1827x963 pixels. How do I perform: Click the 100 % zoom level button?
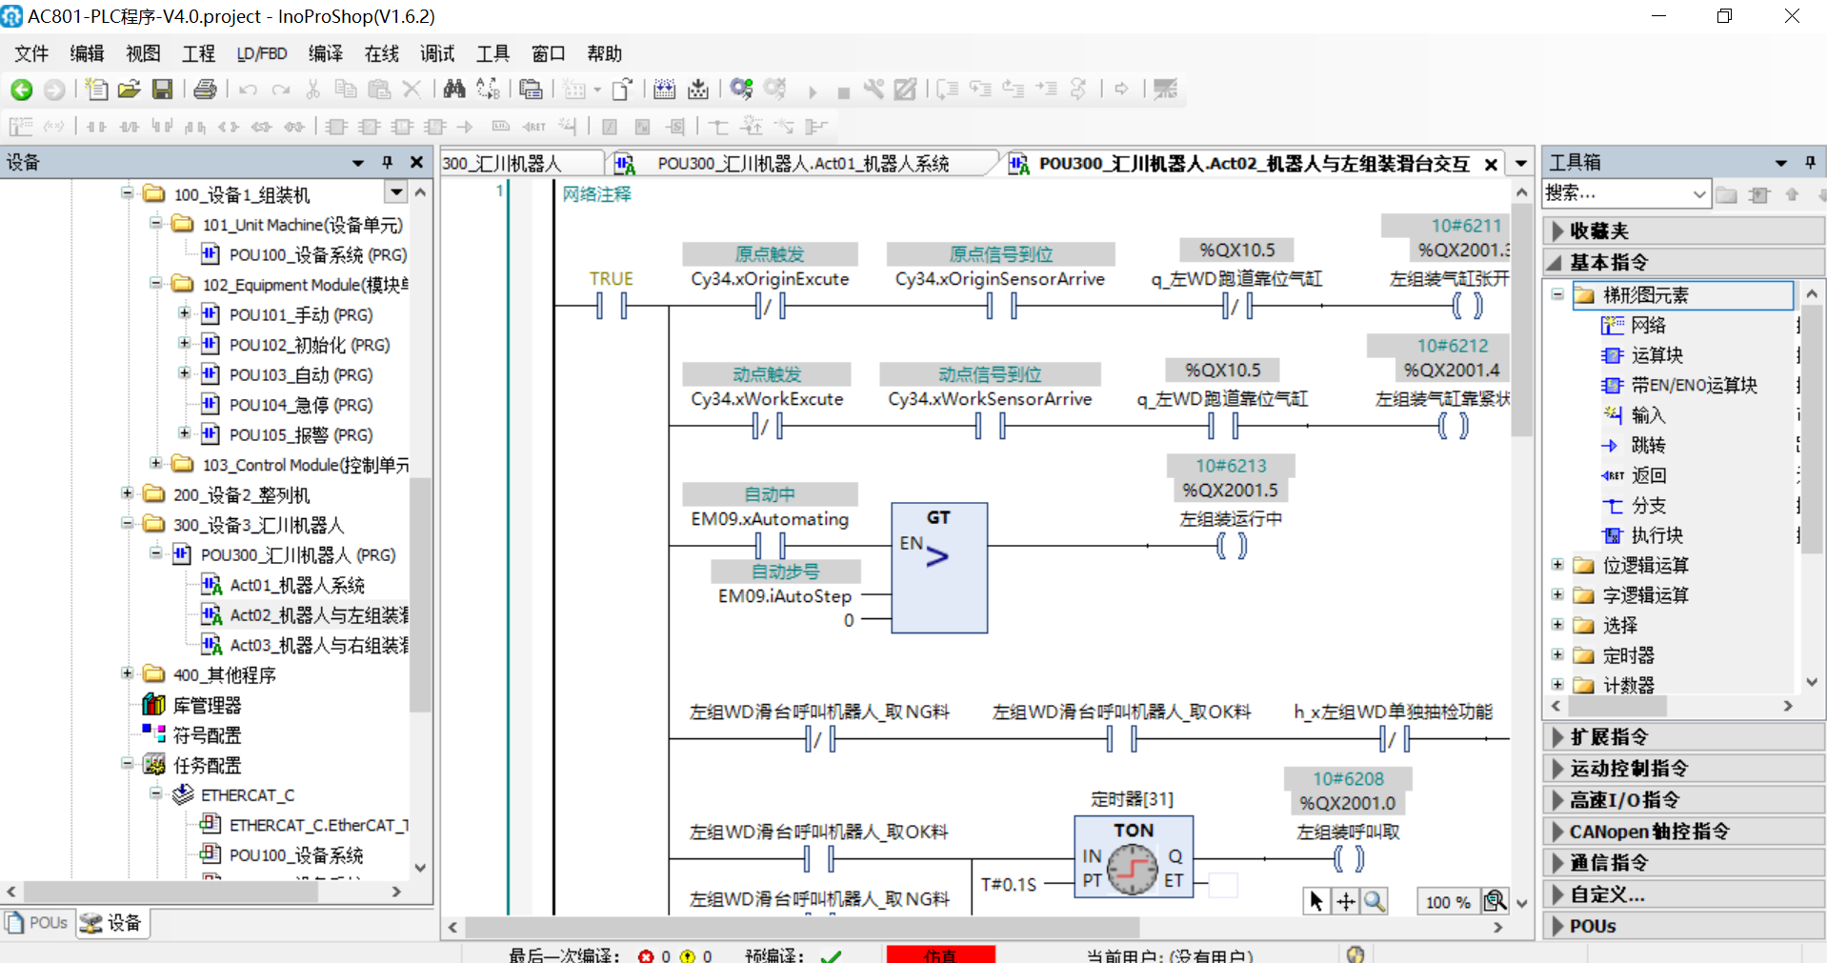coord(1448,902)
